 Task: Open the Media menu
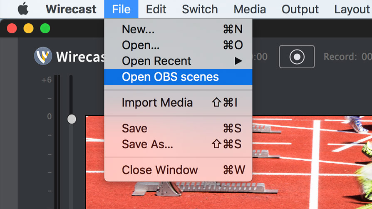250,9
